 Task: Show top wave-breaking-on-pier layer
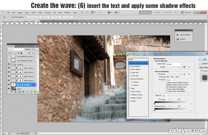point(9,56)
